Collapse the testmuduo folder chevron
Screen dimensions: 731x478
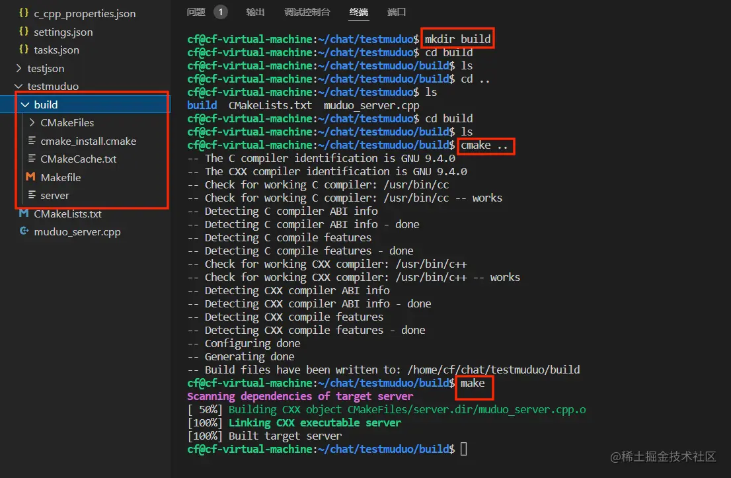pyautogui.click(x=19, y=86)
